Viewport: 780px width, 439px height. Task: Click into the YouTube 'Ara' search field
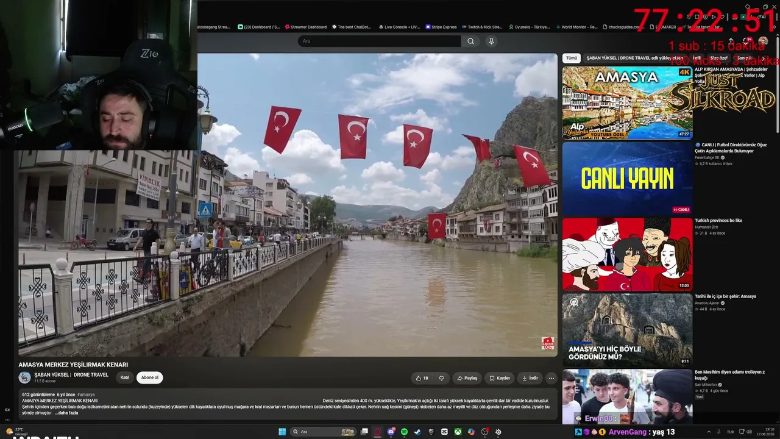tap(379, 41)
